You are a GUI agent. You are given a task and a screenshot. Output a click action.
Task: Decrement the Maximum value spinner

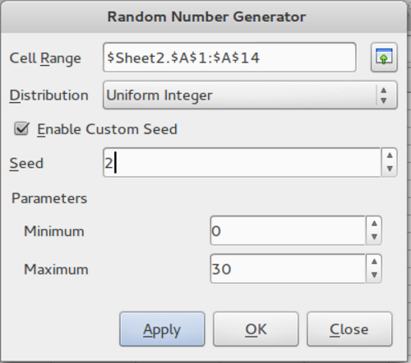pos(374,275)
